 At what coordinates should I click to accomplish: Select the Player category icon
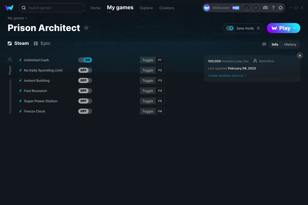(x=10, y=60)
